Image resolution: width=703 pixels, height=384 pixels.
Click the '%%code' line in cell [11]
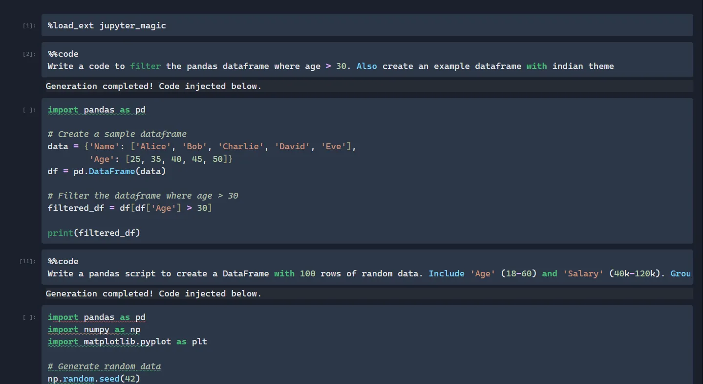tap(63, 261)
